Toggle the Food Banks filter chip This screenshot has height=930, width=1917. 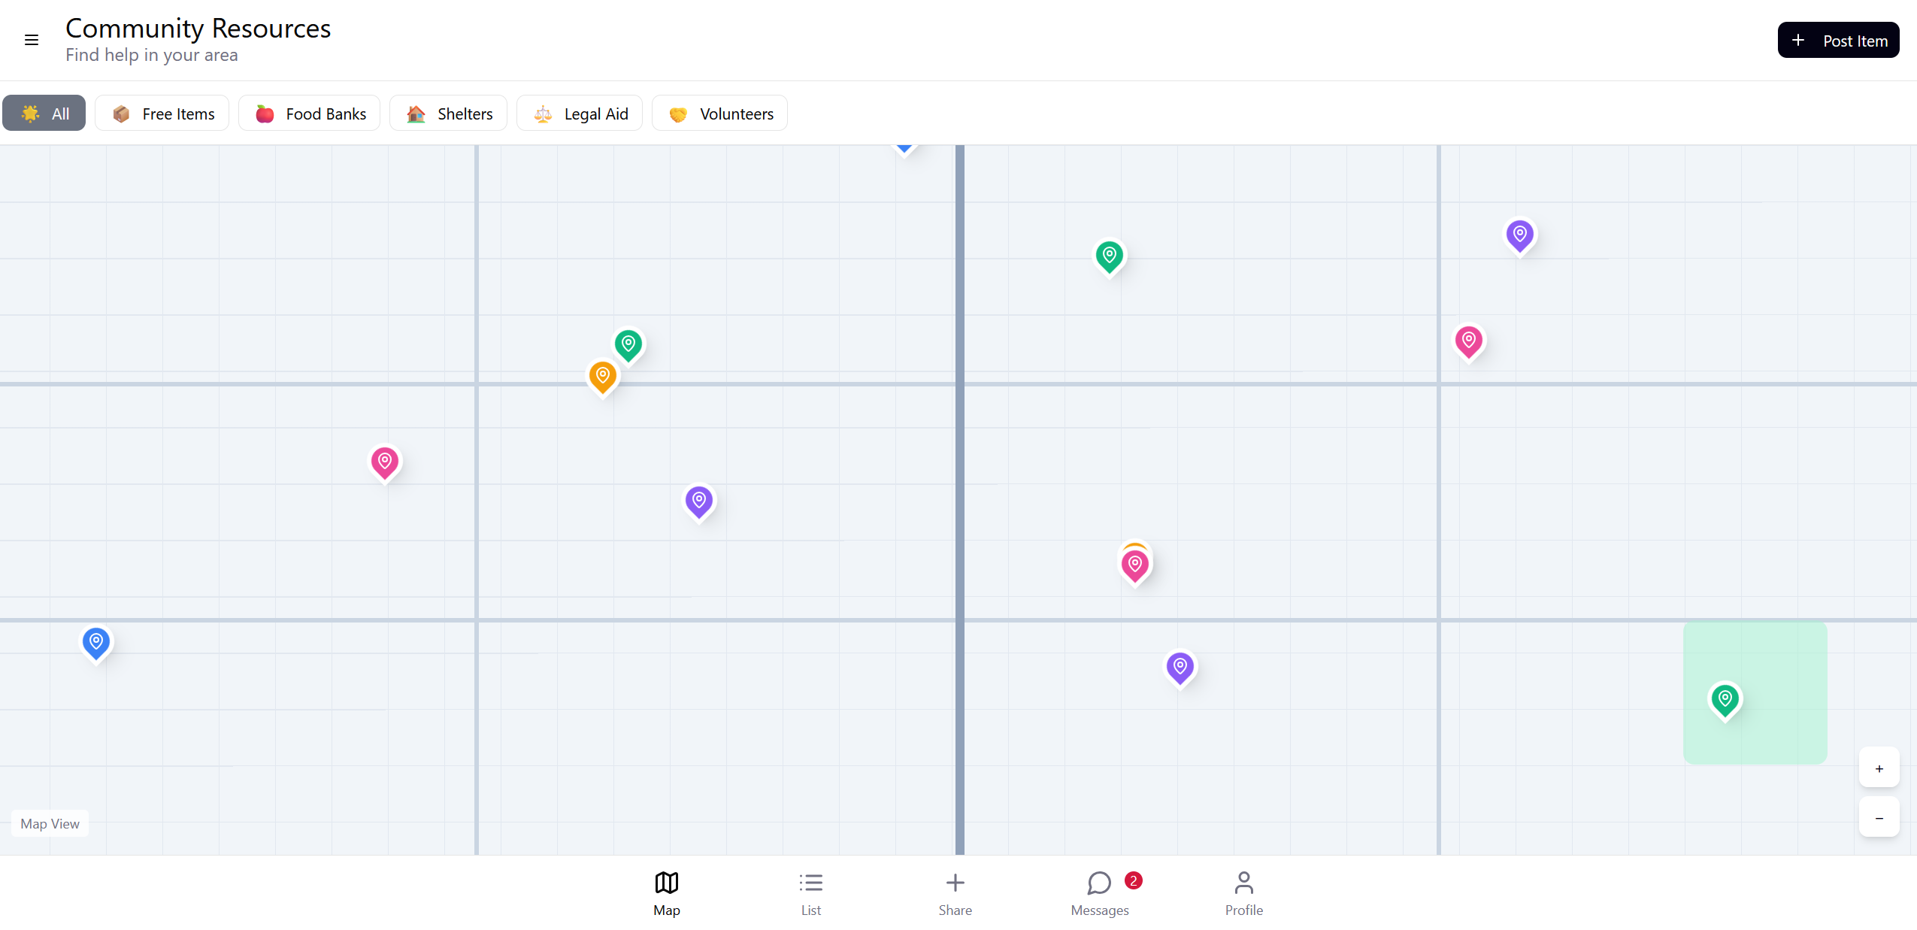310,114
